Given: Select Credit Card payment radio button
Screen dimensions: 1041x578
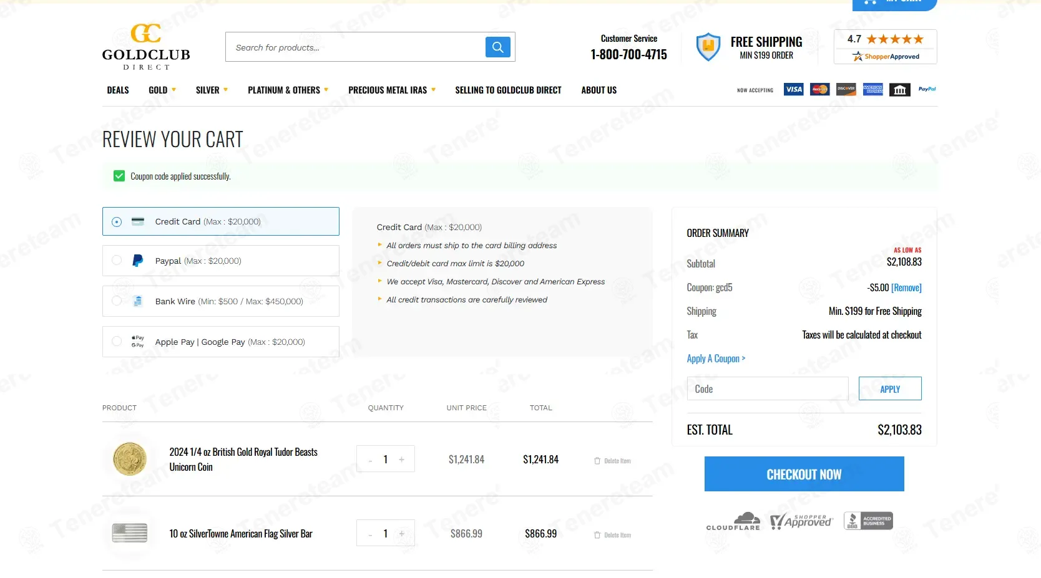Looking at the screenshot, I should pyautogui.click(x=117, y=221).
